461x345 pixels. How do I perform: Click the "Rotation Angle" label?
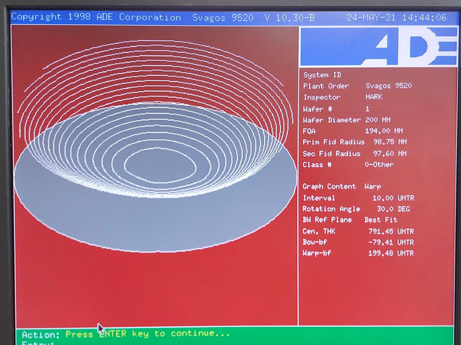[x=331, y=209]
